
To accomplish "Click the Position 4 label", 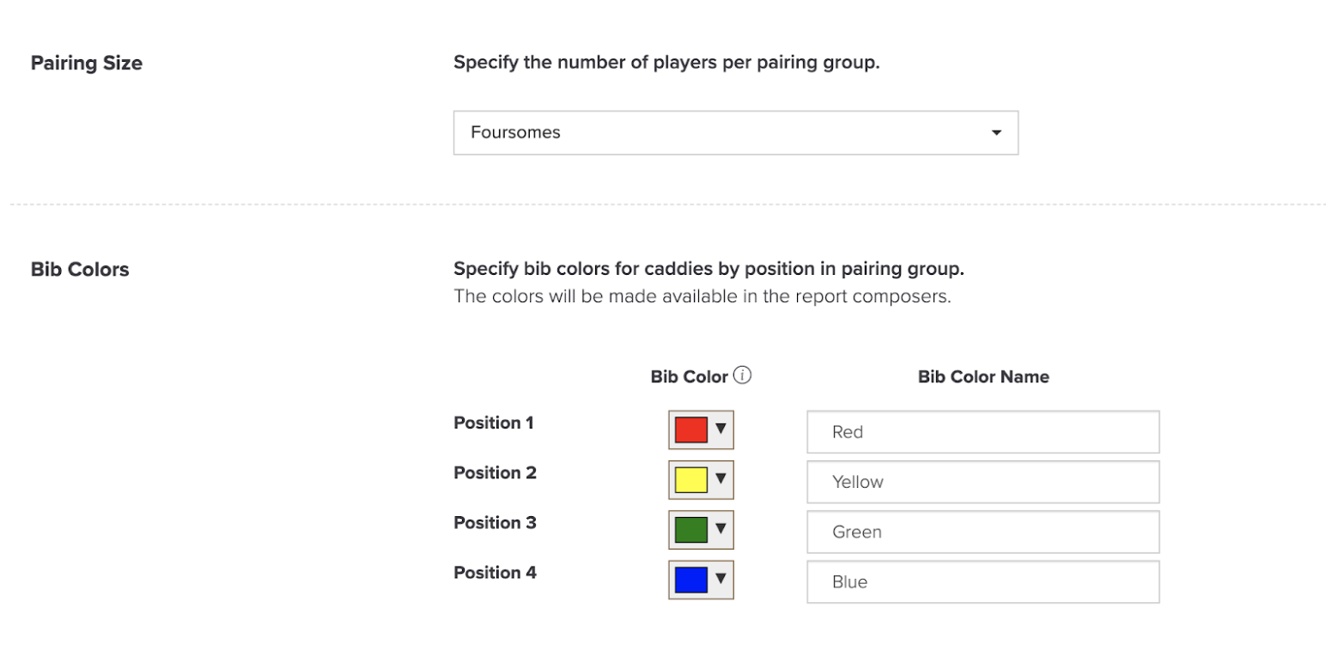I will (495, 572).
